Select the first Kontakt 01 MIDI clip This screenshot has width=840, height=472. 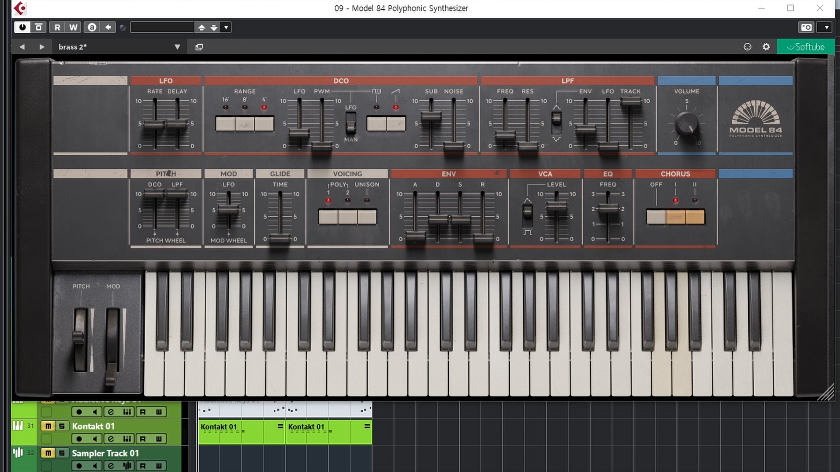point(241,432)
